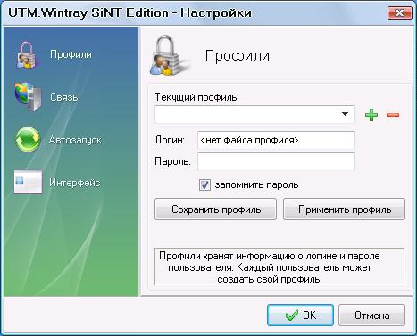Open the Текущий профиль combo box field
The width and height of the screenshot is (417, 336).
(x=254, y=114)
